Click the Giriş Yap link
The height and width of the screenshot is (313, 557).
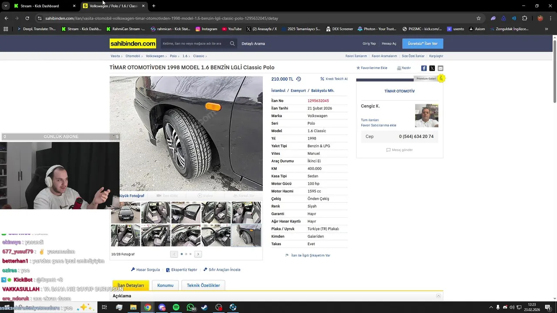pyautogui.click(x=369, y=43)
